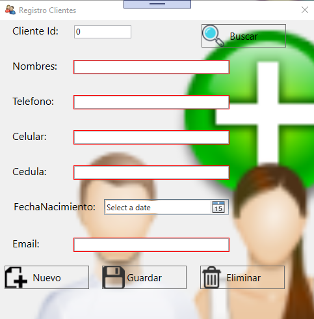Click the Registro Clientes window icon
This screenshot has width=314, height=319.
click(x=10, y=10)
